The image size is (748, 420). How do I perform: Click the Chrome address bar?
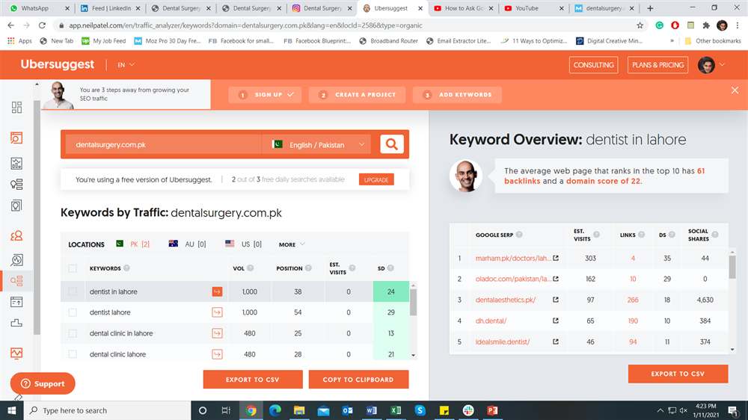(349, 25)
